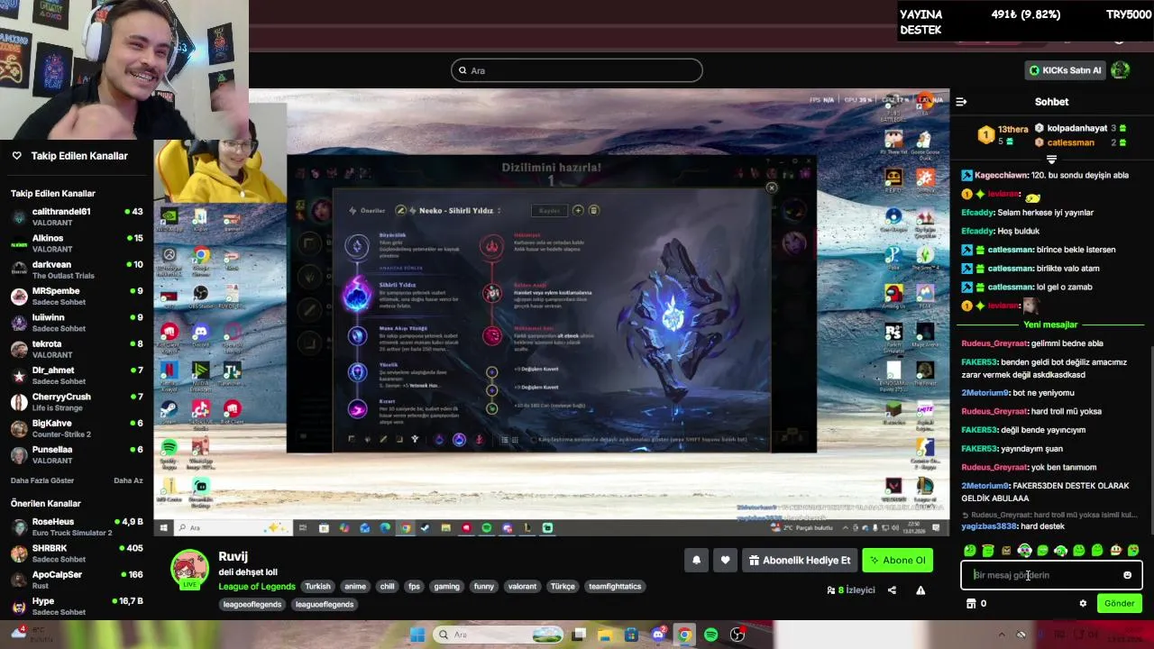The height and width of the screenshot is (649, 1154).
Task: Collapse chat with the arrow icon
Action: pyautogui.click(x=961, y=102)
